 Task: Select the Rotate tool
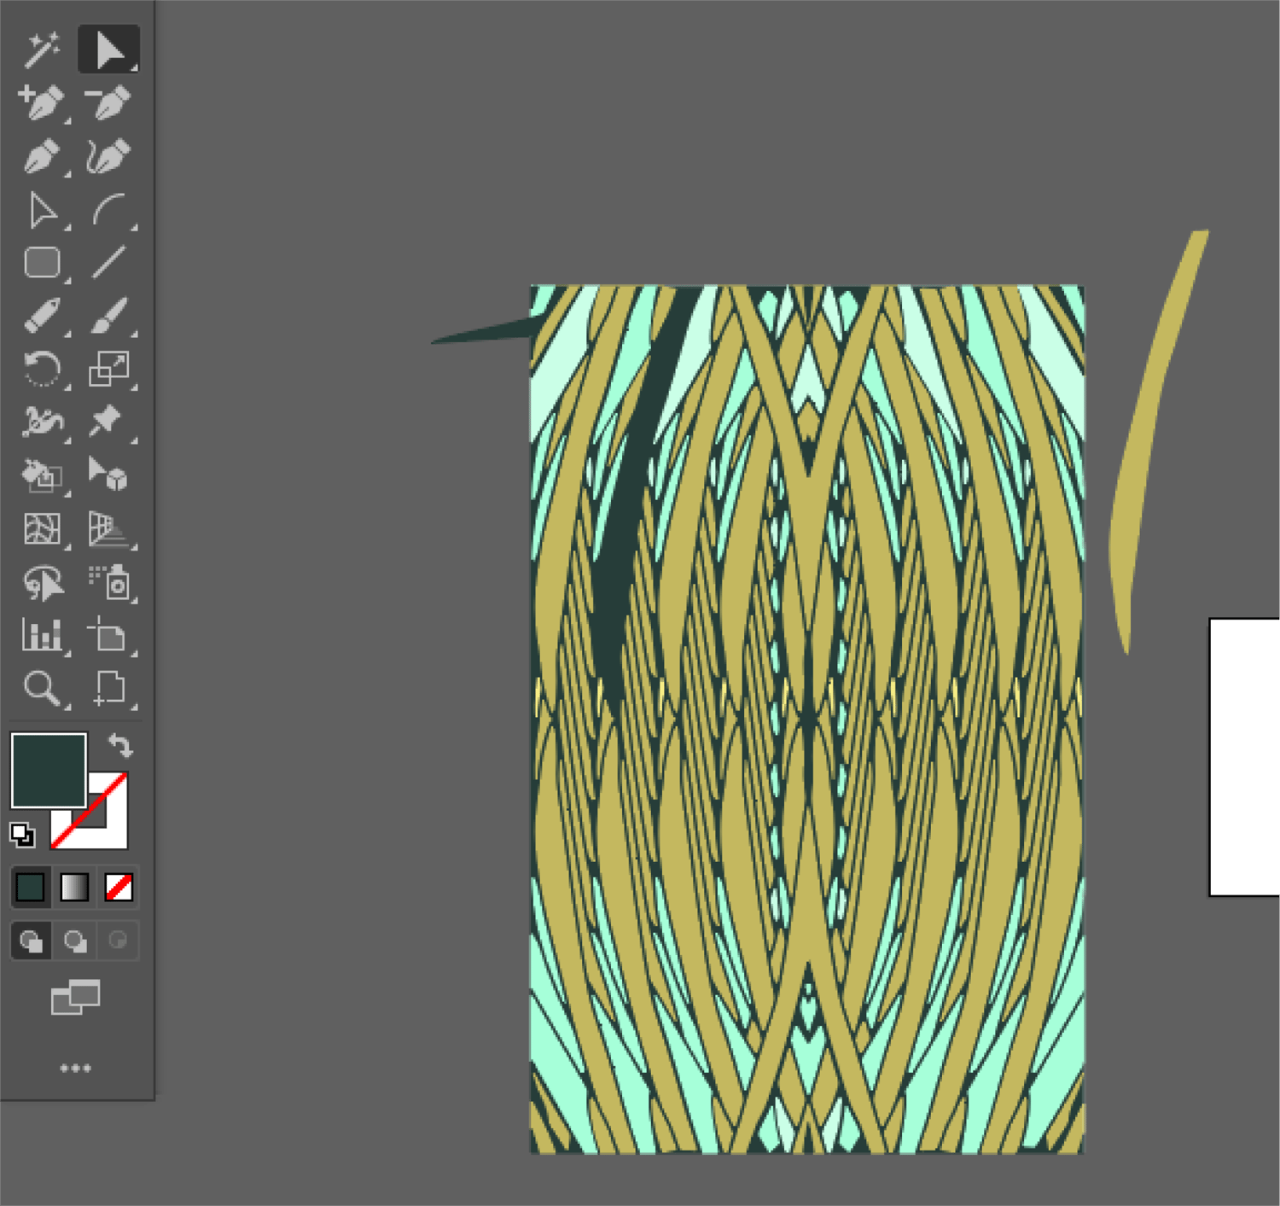coord(41,370)
